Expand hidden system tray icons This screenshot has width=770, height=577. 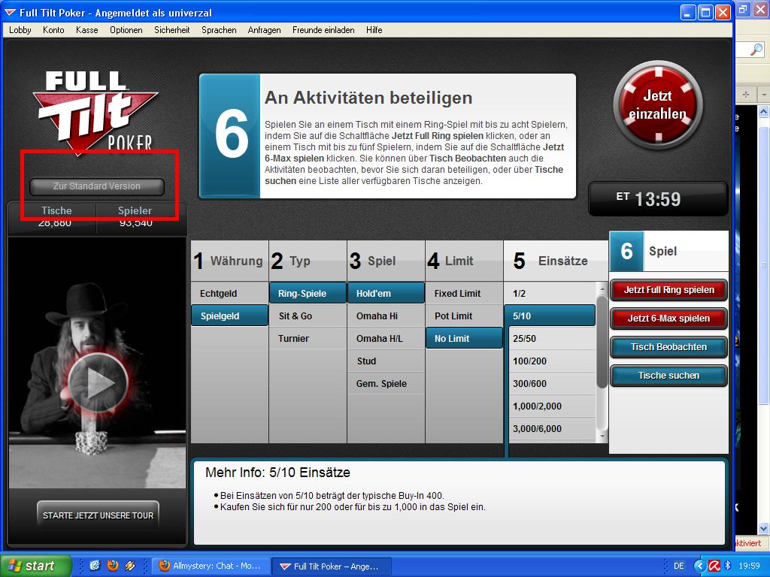(699, 566)
